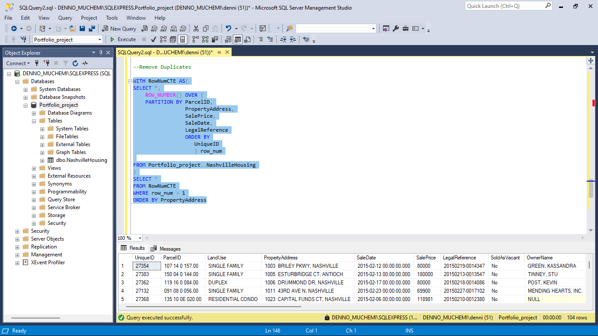Click the Navigate Backward arrow icon
598x336 pixels.
(x=14, y=28)
